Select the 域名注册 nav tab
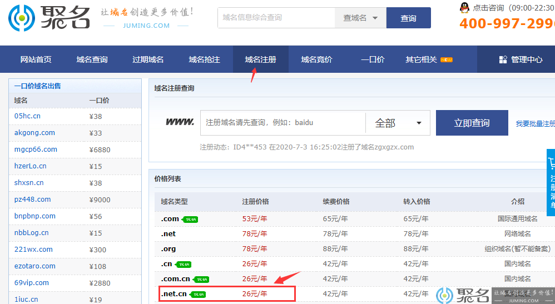Screen dimensions: 555x304 pos(260,59)
